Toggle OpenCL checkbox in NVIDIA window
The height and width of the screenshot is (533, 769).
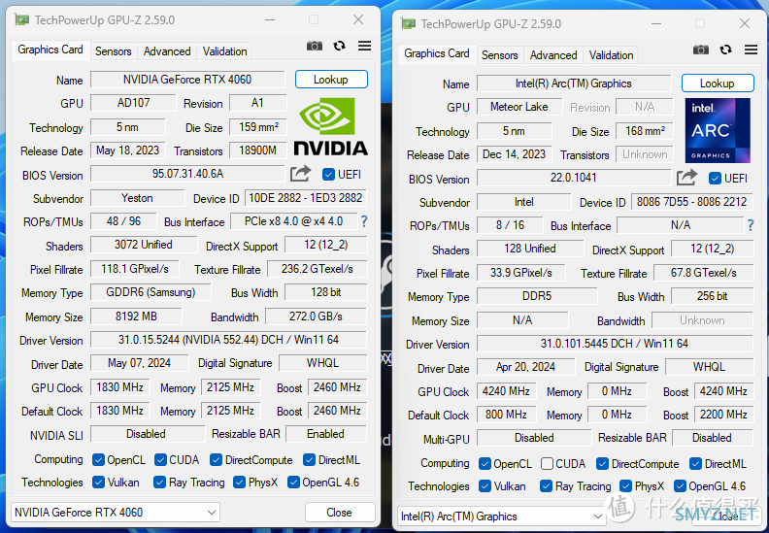(x=99, y=460)
